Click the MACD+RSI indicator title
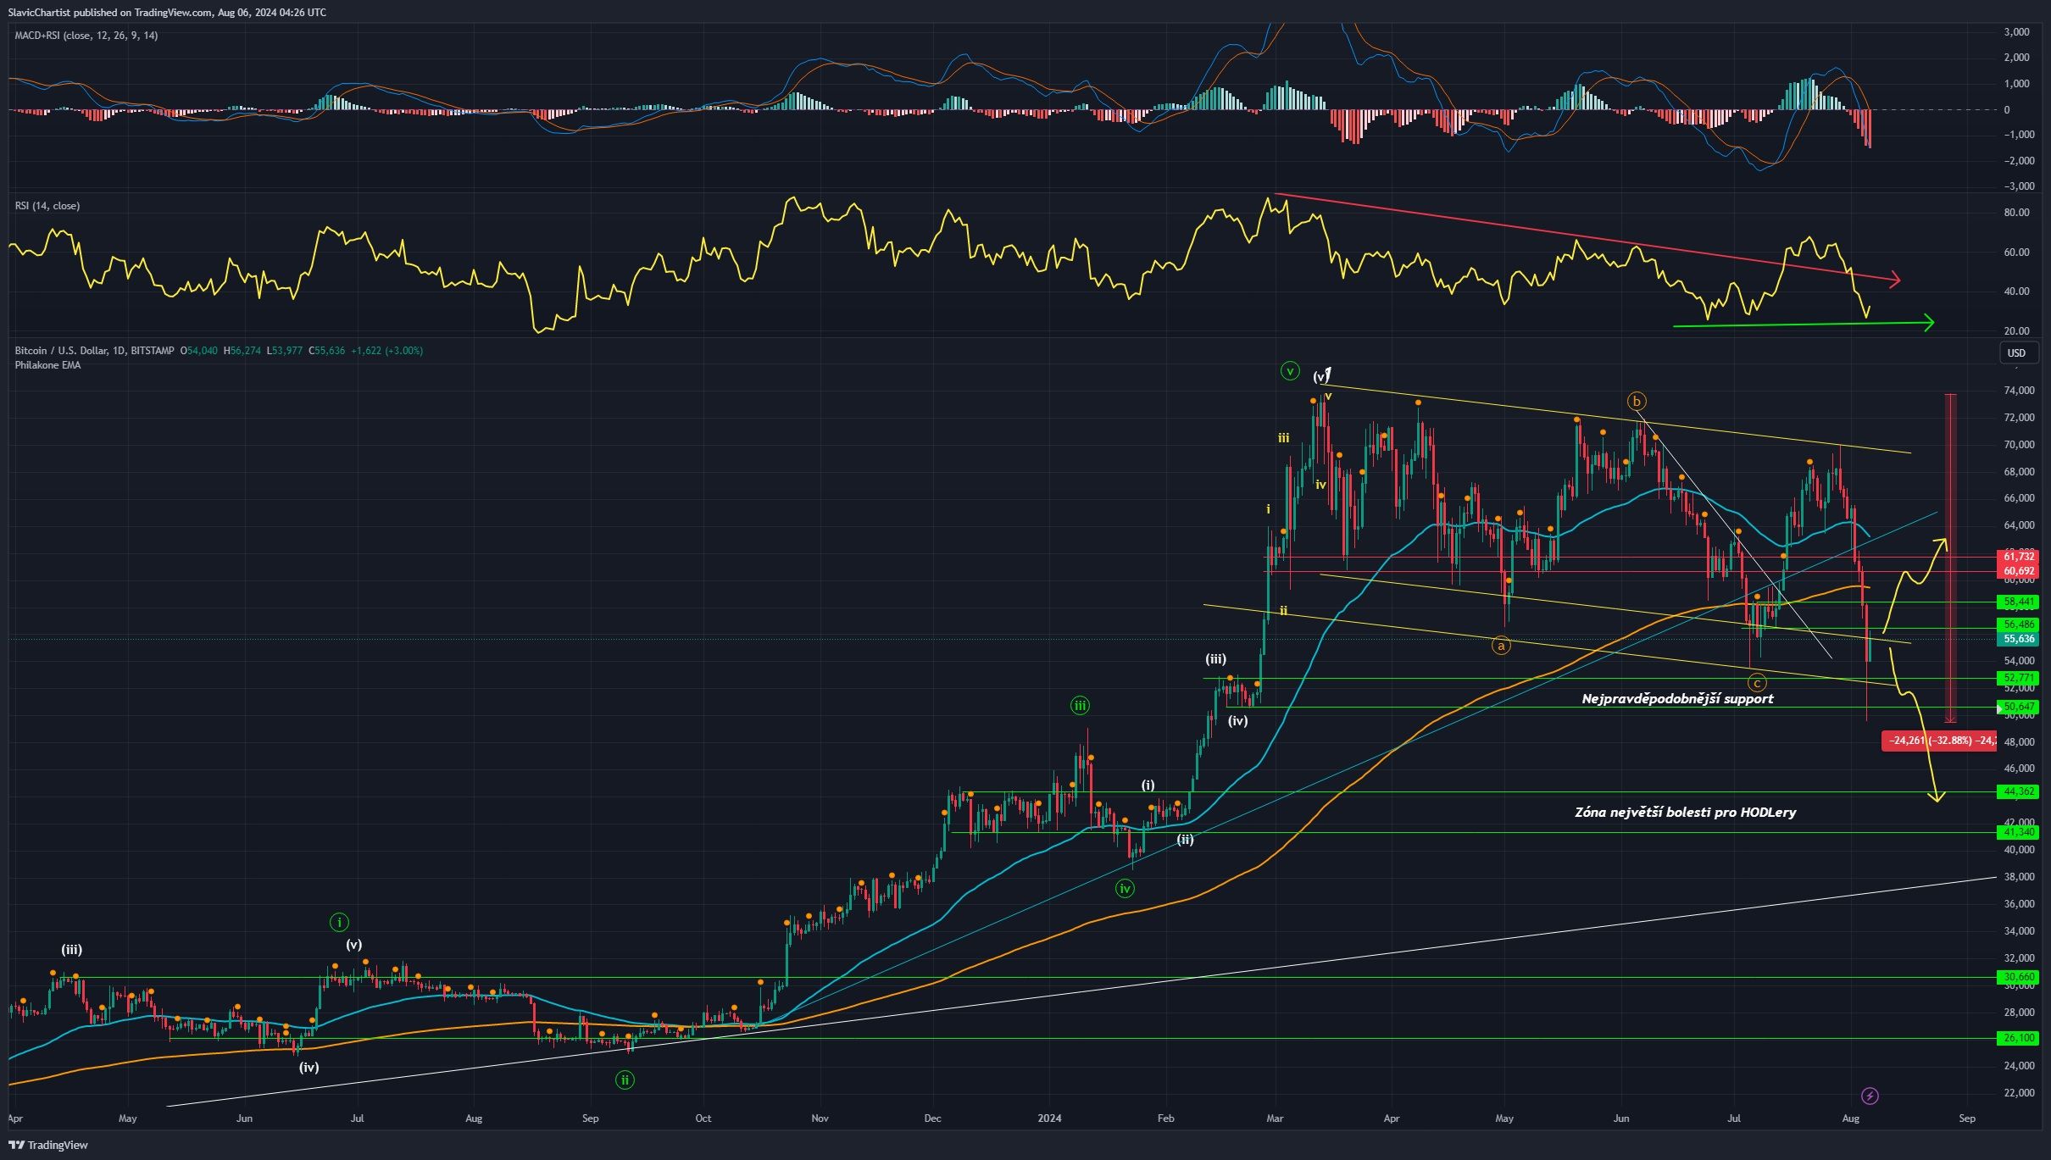Image resolution: width=2051 pixels, height=1160 pixels. coord(86,36)
